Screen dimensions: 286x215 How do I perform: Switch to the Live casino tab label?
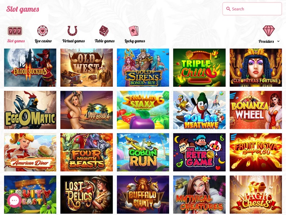click(43, 41)
